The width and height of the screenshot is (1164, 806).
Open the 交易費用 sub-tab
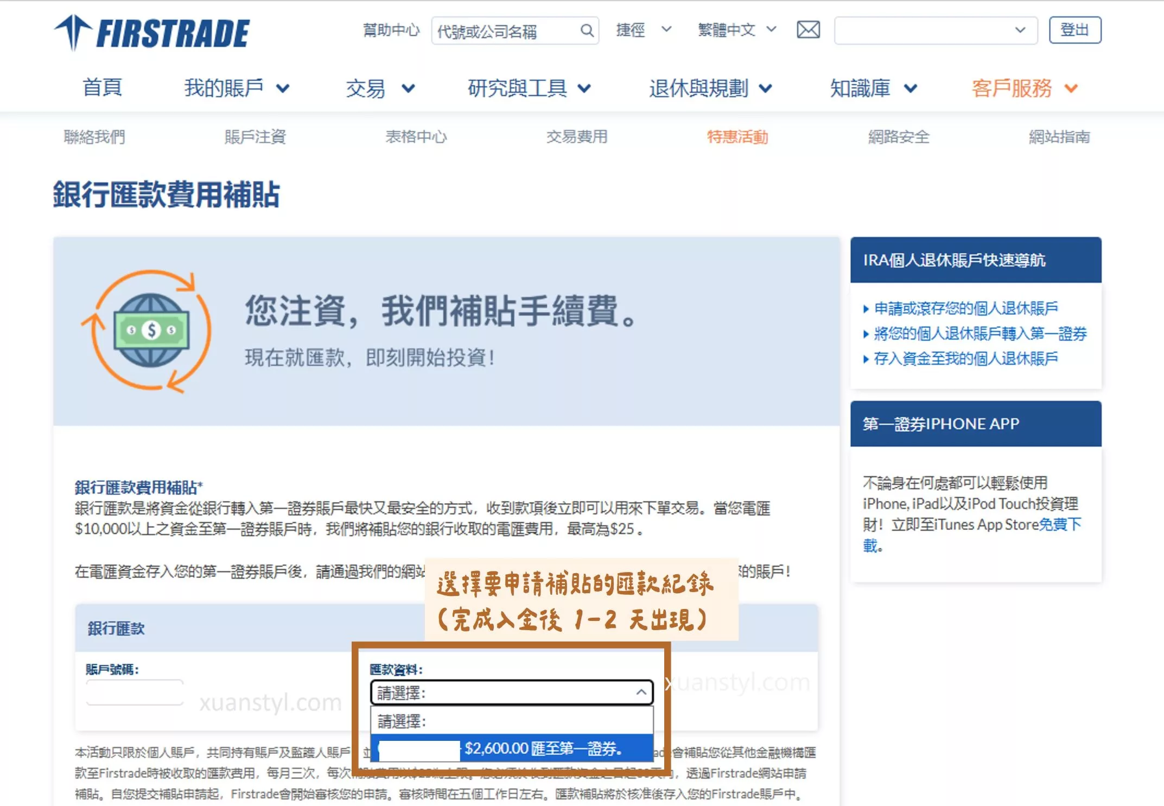(577, 137)
